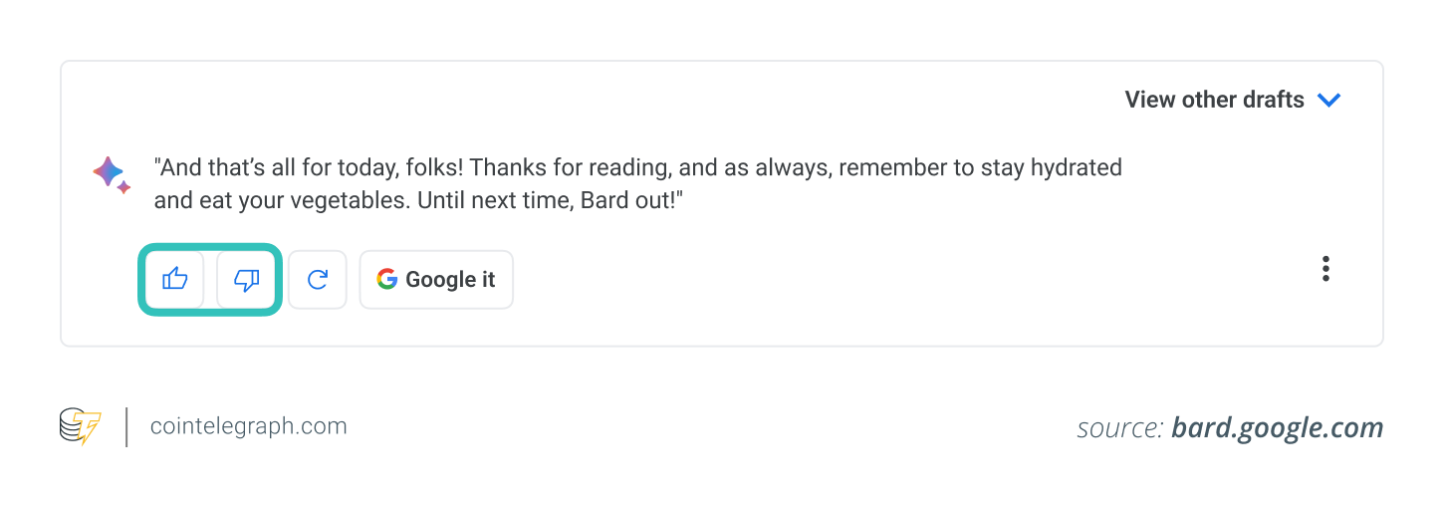Regenerate the response with the refresh icon
This screenshot has width=1444, height=507.
[318, 280]
